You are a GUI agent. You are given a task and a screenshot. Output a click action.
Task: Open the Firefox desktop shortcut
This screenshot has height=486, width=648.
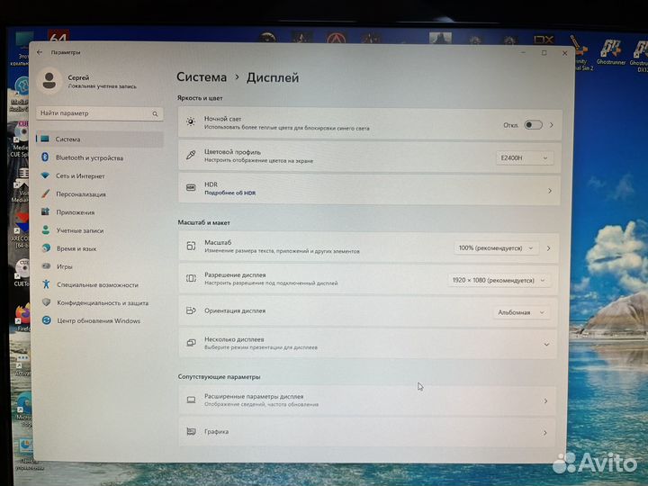(x=22, y=317)
